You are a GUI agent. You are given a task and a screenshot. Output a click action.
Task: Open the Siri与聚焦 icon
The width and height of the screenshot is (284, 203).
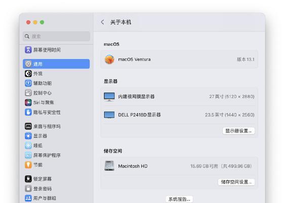click(x=28, y=103)
